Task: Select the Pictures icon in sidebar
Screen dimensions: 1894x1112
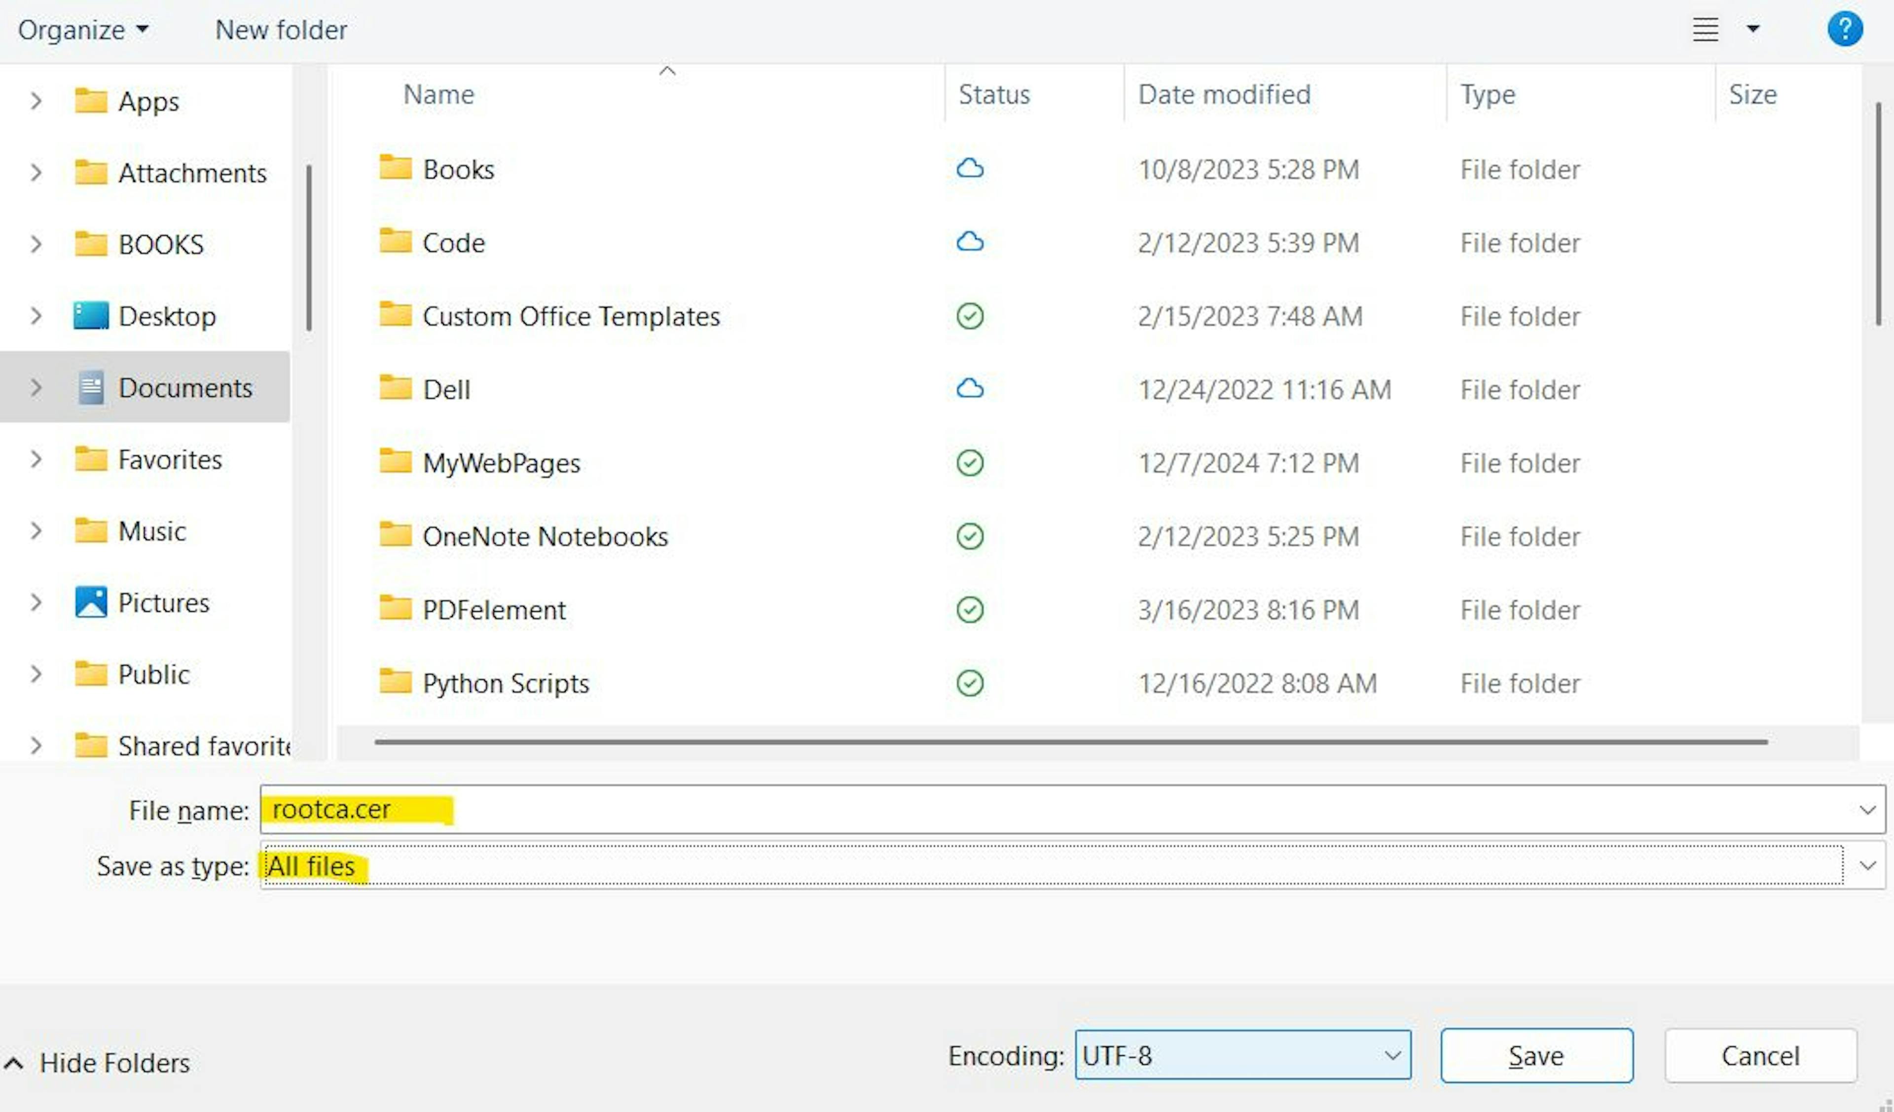Action: [x=91, y=603]
